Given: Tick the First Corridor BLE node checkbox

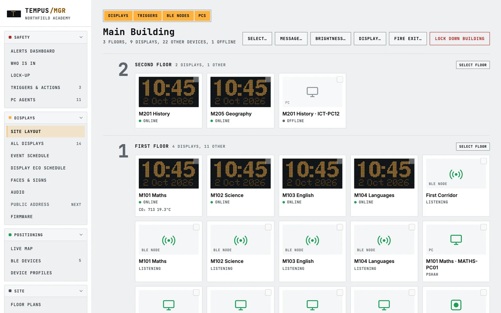Looking at the screenshot, I should [x=483, y=161].
